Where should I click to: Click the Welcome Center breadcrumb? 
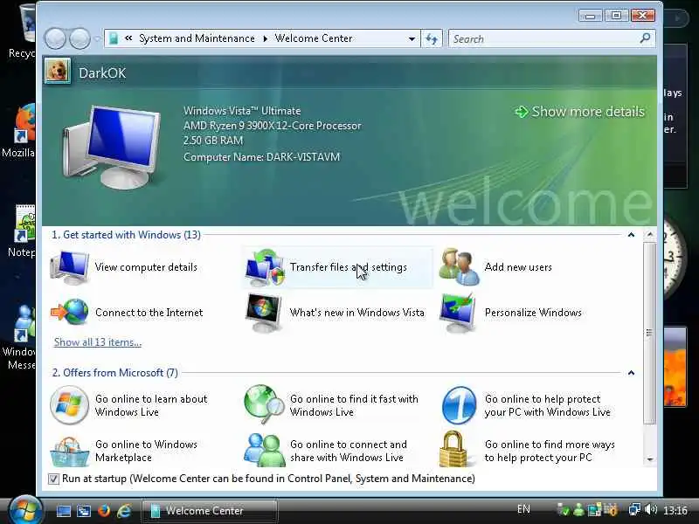(x=314, y=38)
